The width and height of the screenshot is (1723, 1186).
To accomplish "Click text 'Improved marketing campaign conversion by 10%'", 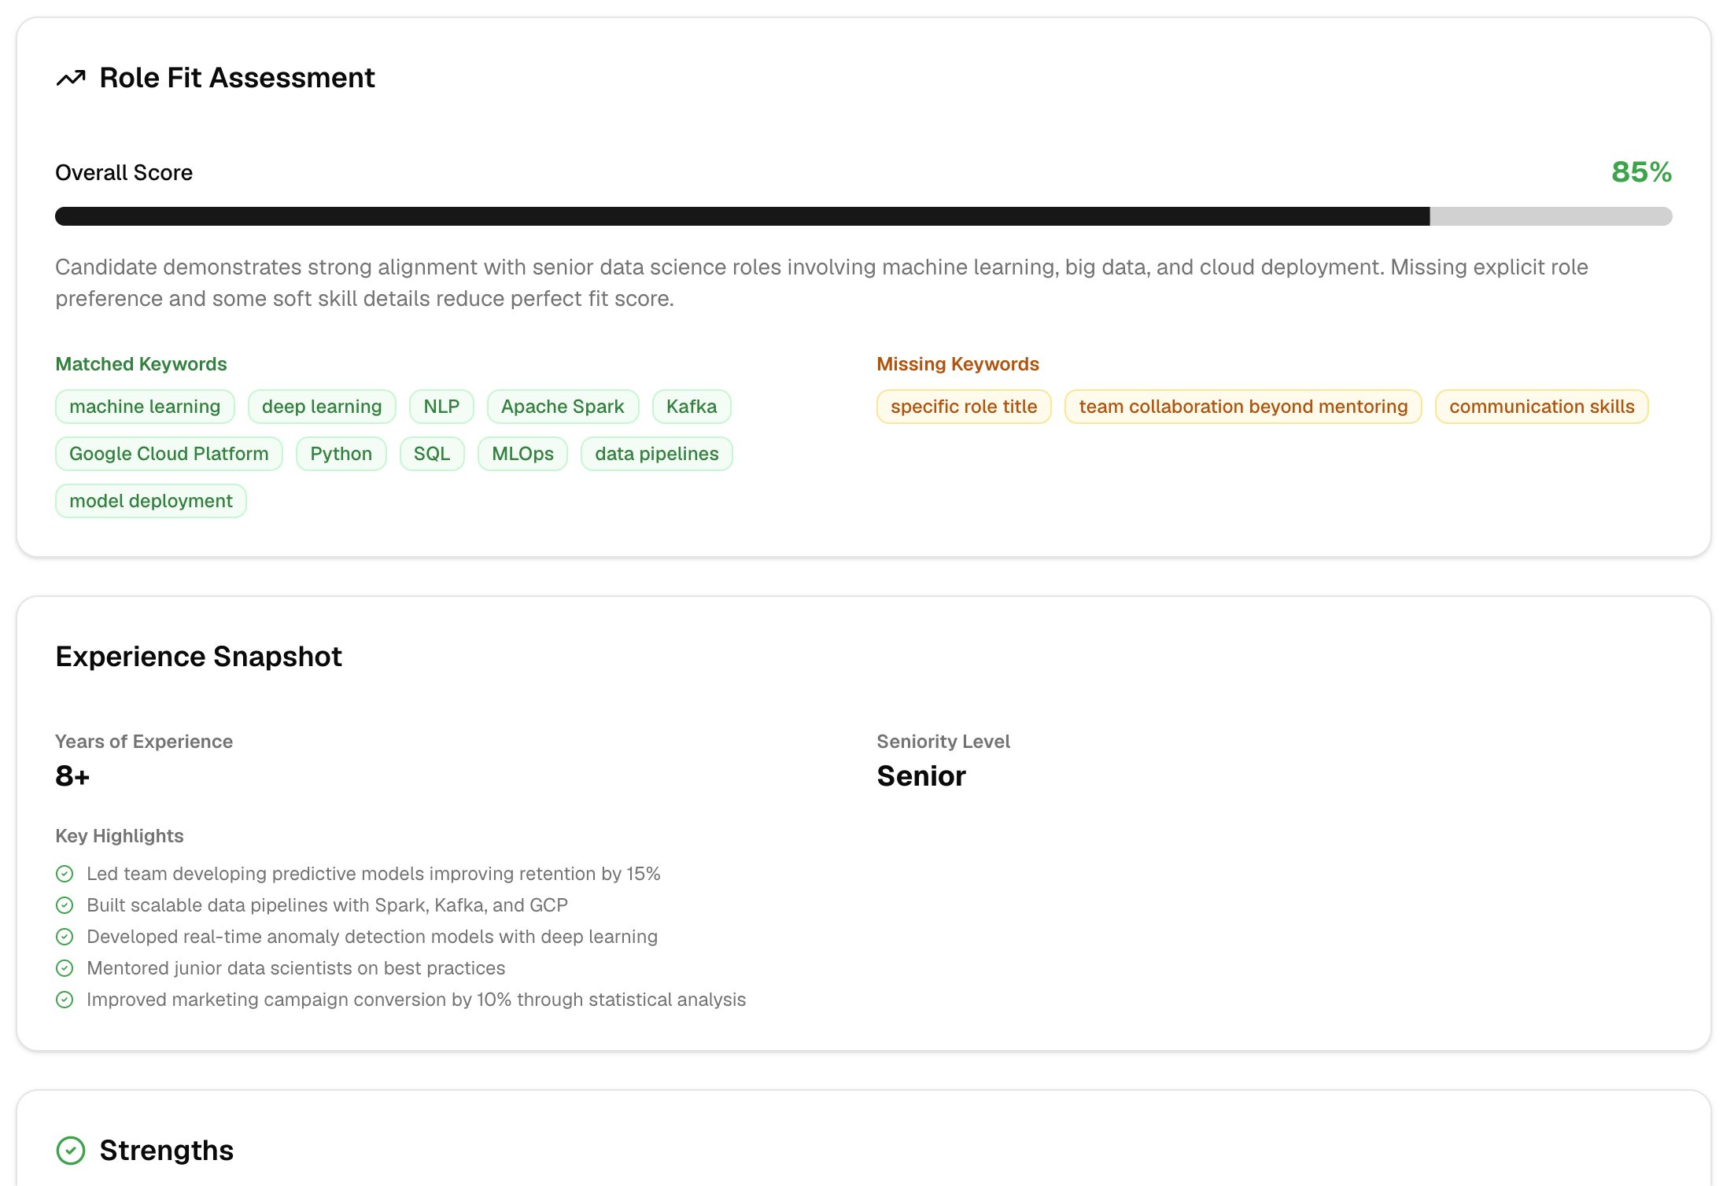I will (x=299, y=1000).
